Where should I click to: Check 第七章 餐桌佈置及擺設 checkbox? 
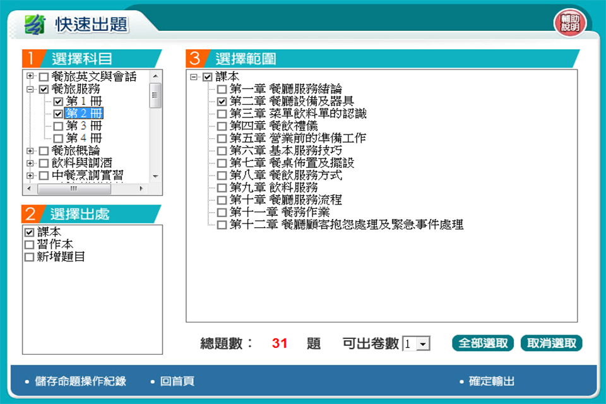click(222, 163)
